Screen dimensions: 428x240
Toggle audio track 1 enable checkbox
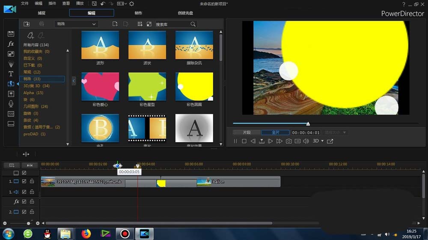[24, 192]
